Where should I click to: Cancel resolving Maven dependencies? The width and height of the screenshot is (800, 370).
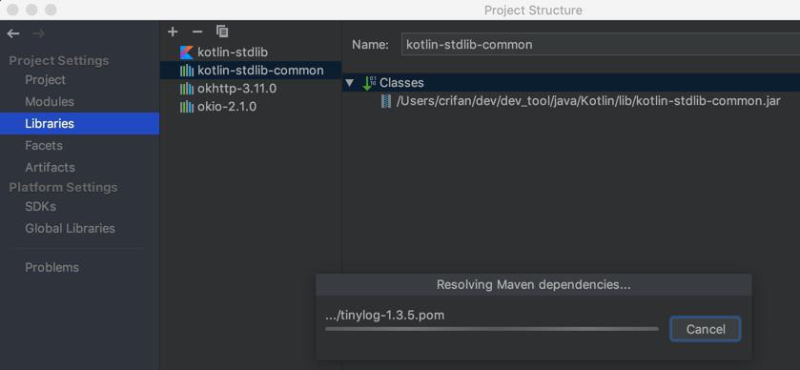[705, 329]
